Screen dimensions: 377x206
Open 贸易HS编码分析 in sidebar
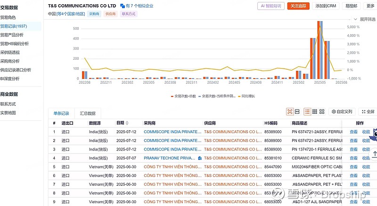click(x=15, y=44)
